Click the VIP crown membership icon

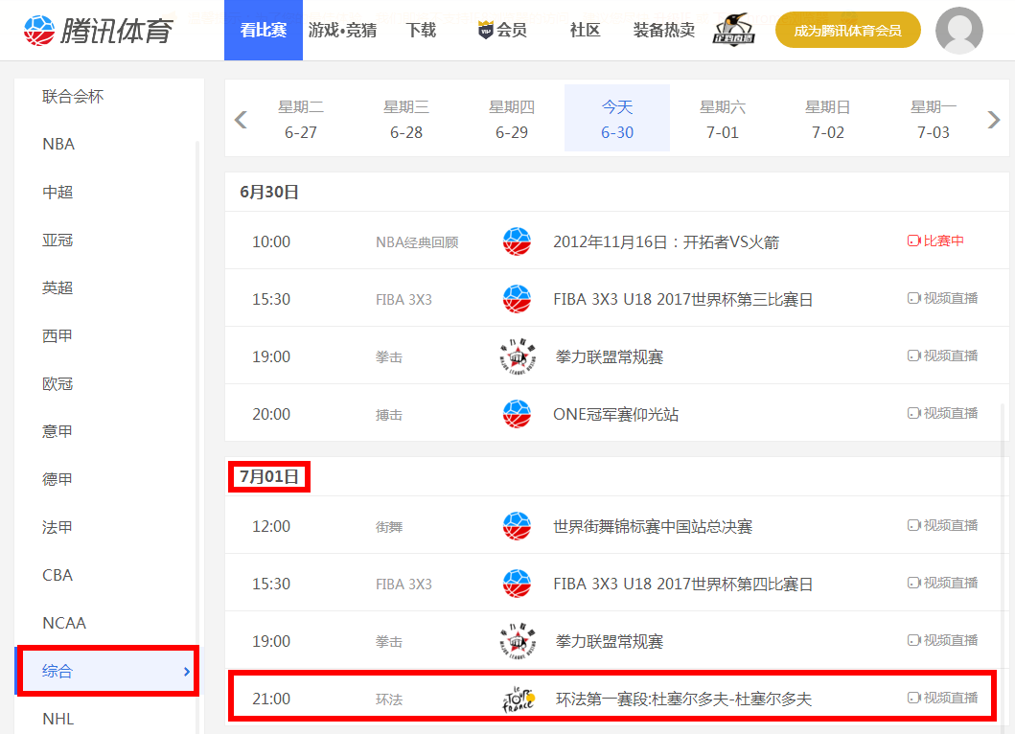click(x=486, y=31)
